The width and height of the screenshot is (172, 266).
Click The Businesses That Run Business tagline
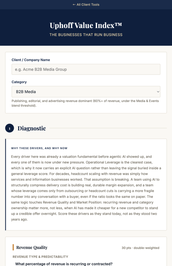point(86,35)
